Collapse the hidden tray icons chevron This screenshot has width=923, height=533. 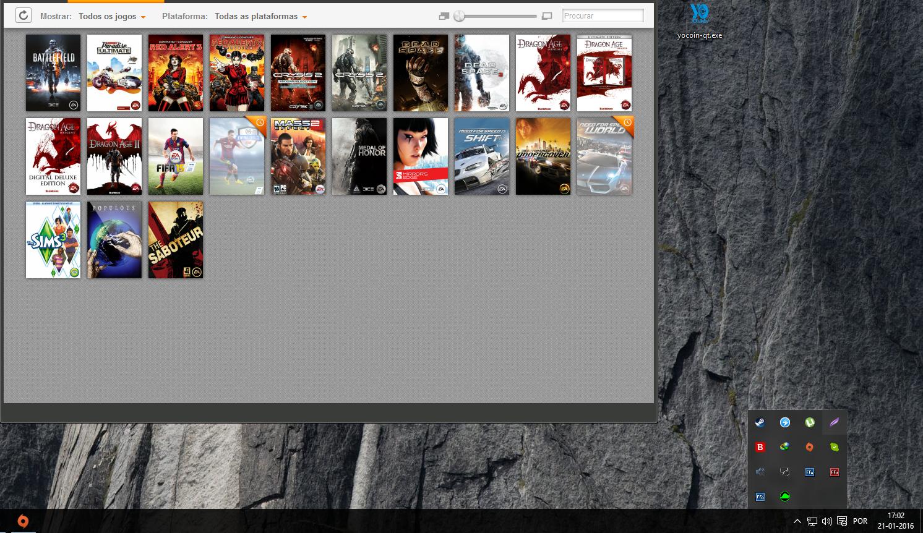point(797,521)
